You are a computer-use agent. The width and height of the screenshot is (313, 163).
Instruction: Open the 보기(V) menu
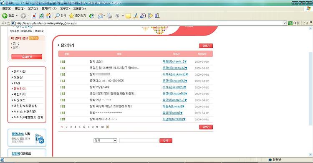click(33, 8)
